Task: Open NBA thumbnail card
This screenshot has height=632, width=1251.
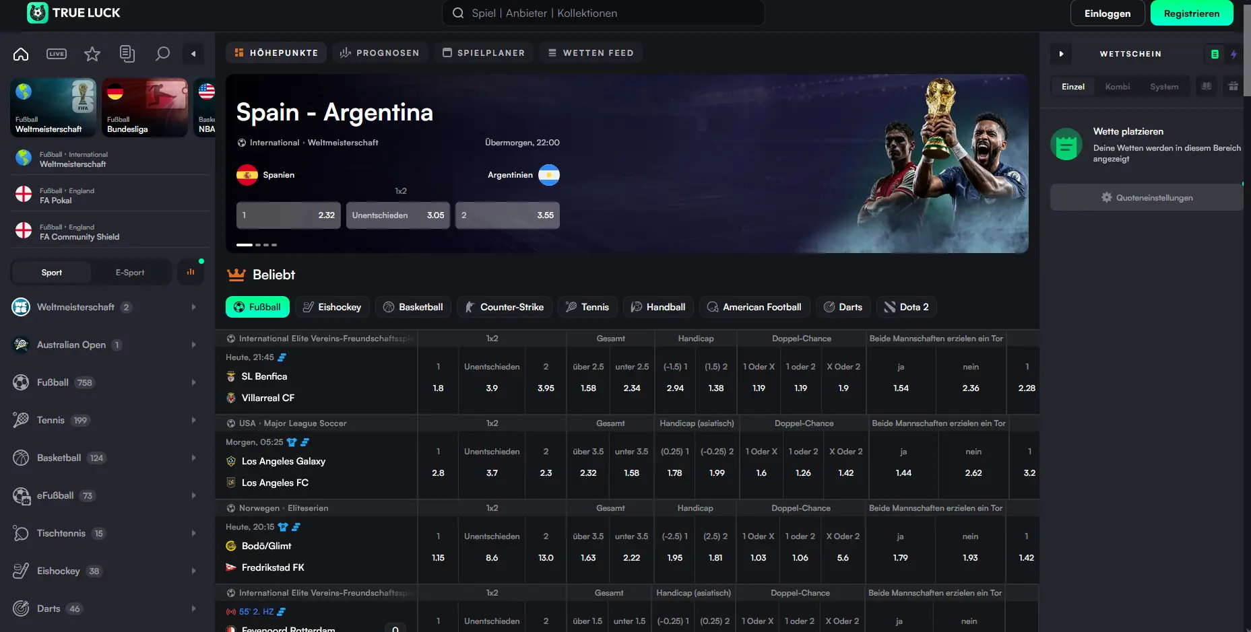Action: click(x=205, y=108)
